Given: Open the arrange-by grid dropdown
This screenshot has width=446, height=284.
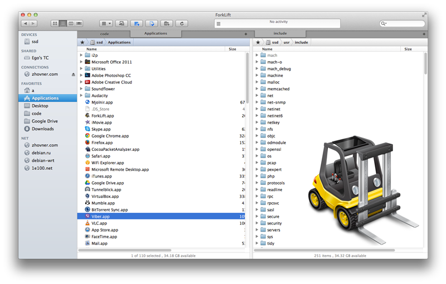Looking at the screenshot, I should (106, 23).
